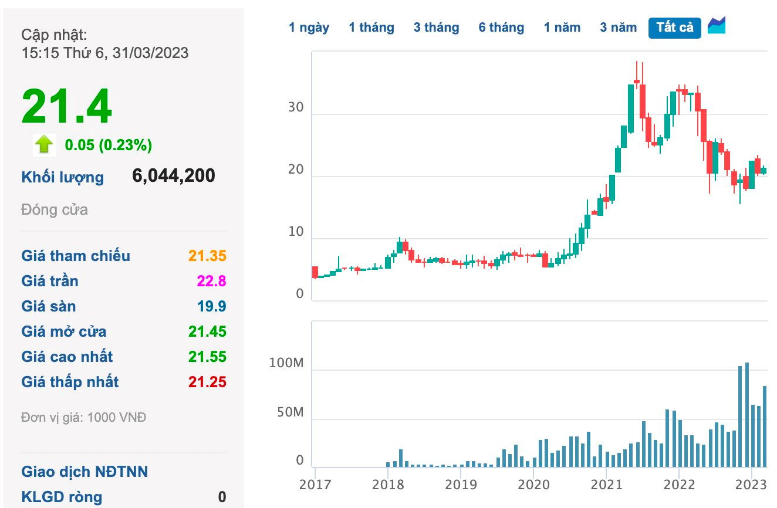Display the '1 năm' chart view
Viewport: 777px width, 508px height.
click(x=562, y=28)
